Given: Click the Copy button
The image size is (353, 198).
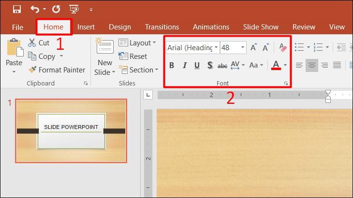Looking at the screenshot, I should [x=43, y=57].
